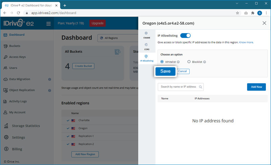Click the Add New button
The width and height of the screenshot is (271, 165).
[x=256, y=87]
